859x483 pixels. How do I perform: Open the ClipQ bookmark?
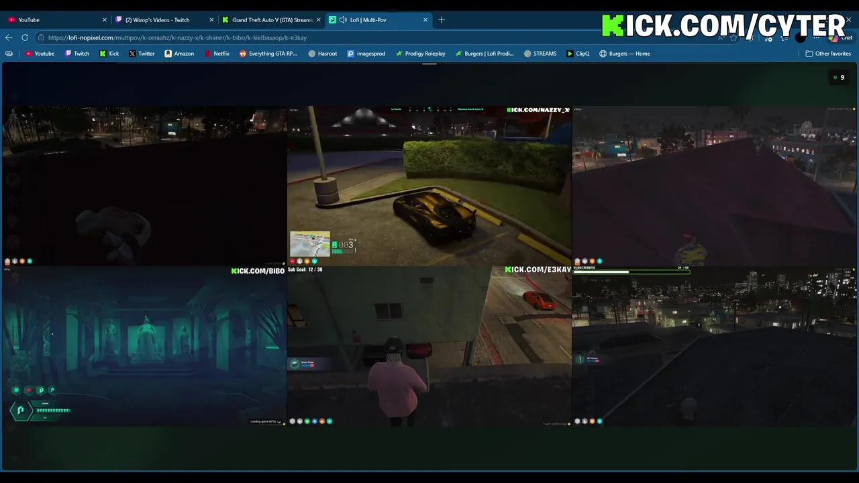[x=578, y=54]
